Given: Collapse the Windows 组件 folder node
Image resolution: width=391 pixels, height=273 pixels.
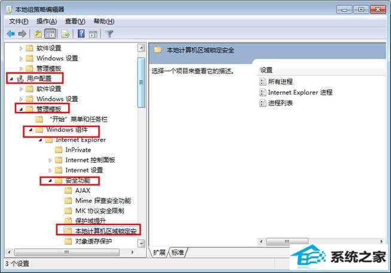Looking at the screenshot, I should (x=31, y=130).
